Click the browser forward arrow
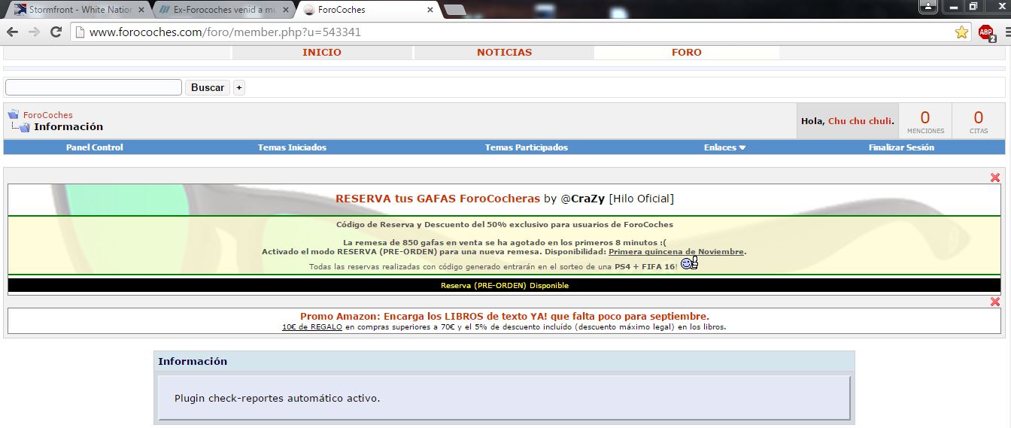Screen dimensions: 1011x428 coord(34,32)
